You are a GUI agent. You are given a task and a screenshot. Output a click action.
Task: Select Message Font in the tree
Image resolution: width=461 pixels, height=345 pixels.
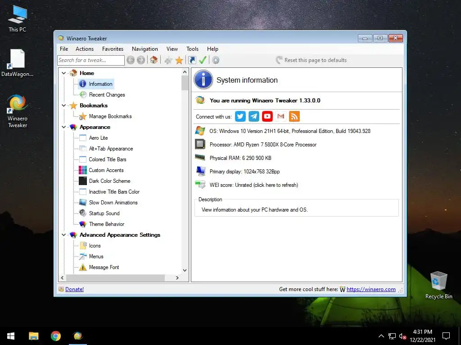104,267
